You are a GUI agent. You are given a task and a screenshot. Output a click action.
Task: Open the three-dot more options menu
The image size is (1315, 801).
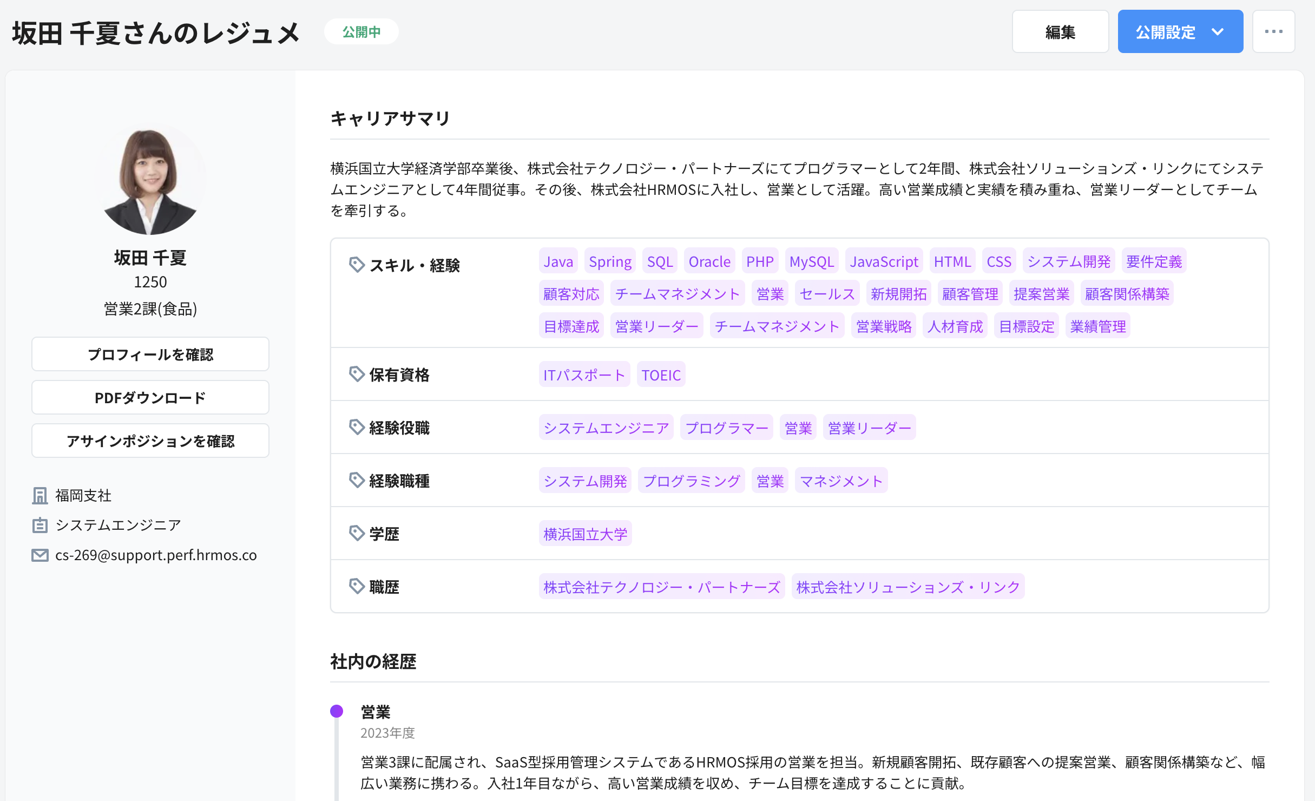[1273, 31]
